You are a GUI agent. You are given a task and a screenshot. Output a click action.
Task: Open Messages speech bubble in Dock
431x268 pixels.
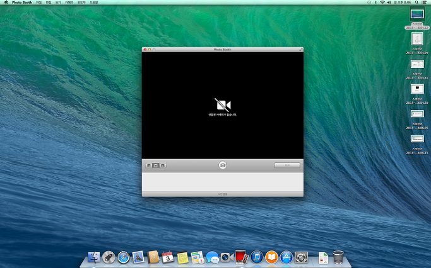[212, 257]
